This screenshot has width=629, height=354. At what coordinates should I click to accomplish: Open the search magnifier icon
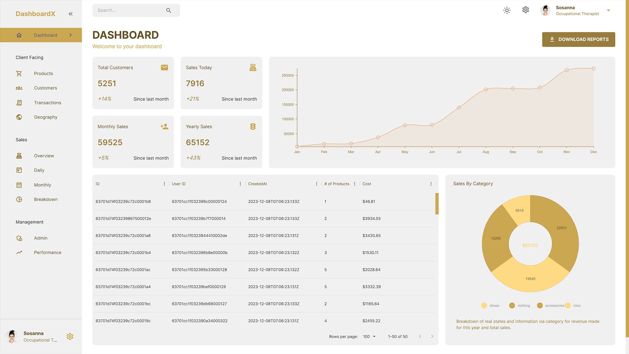pos(168,10)
